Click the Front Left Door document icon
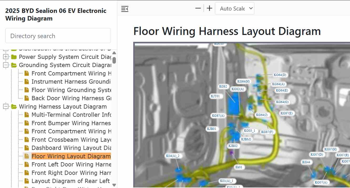Screen dimensions: 350x188 [27, 165]
